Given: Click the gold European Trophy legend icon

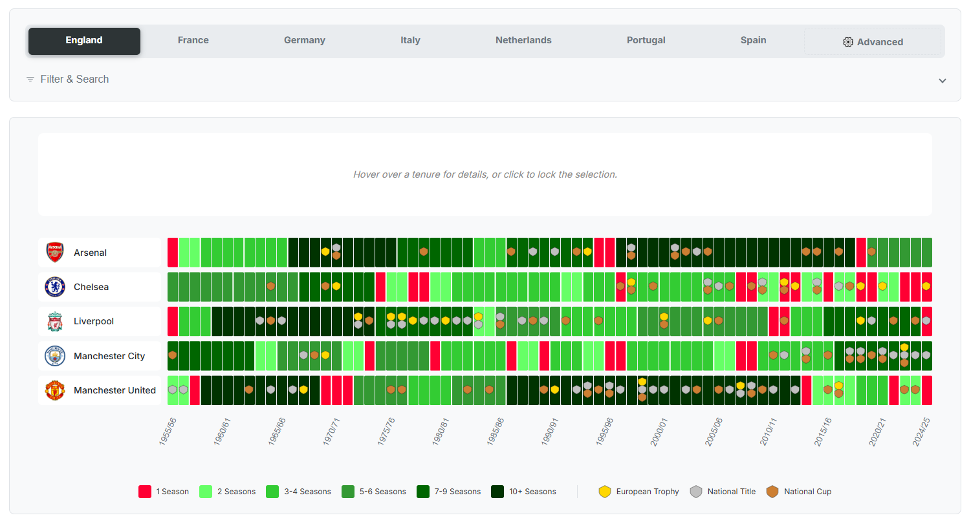Looking at the screenshot, I should (605, 492).
